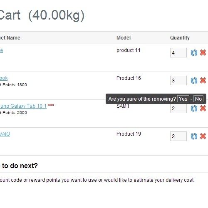Confirm removal by clicking Yes
Viewport: 208px width, 208px height.
pyautogui.click(x=183, y=99)
